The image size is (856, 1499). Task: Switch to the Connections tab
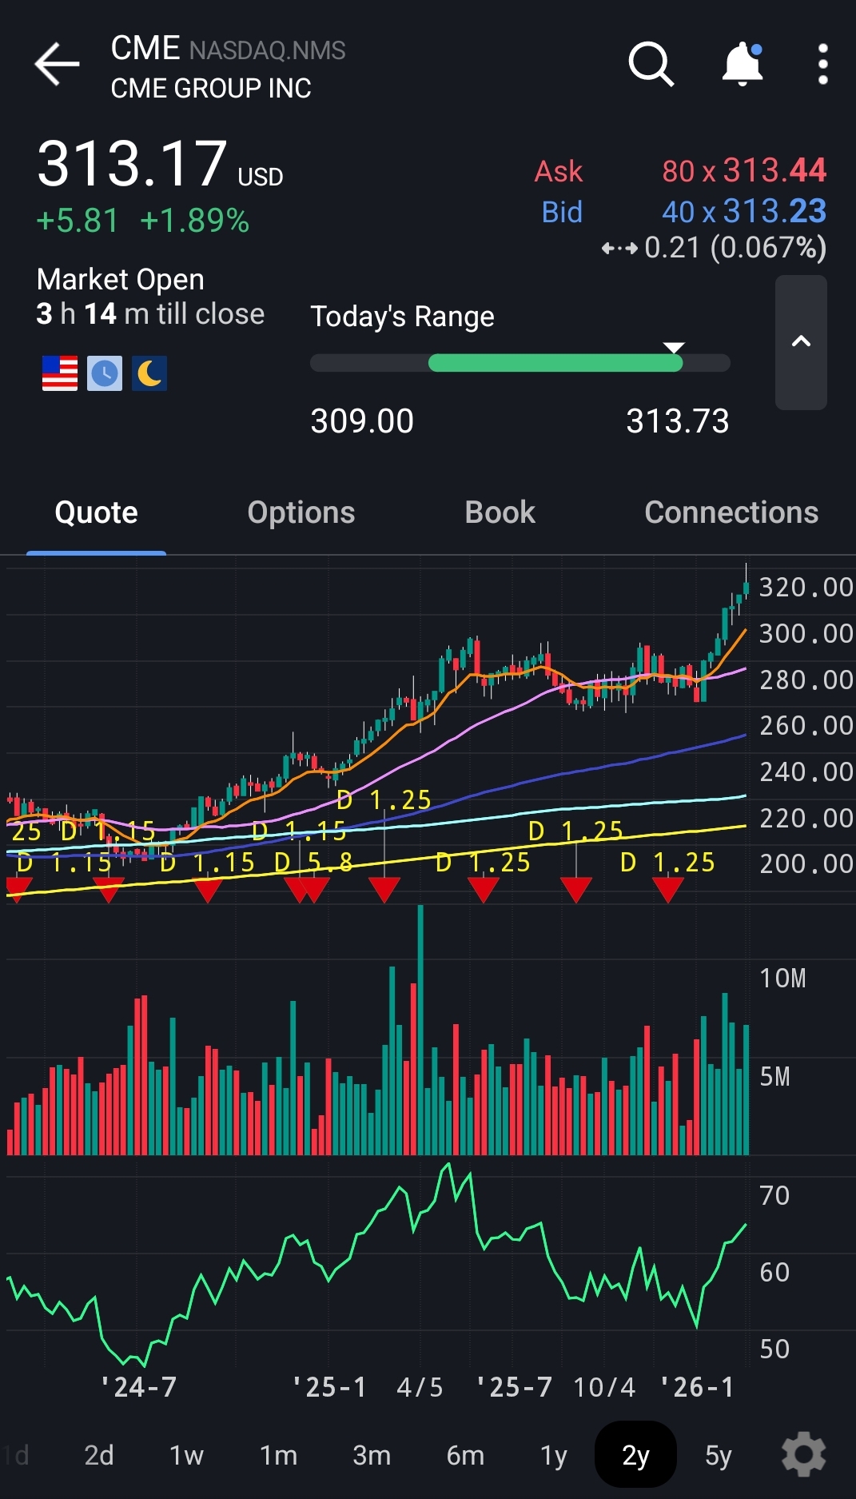click(x=731, y=512)
